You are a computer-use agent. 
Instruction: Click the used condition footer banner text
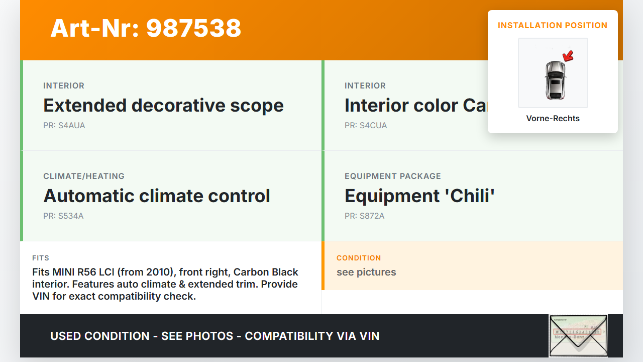(215, 336)
